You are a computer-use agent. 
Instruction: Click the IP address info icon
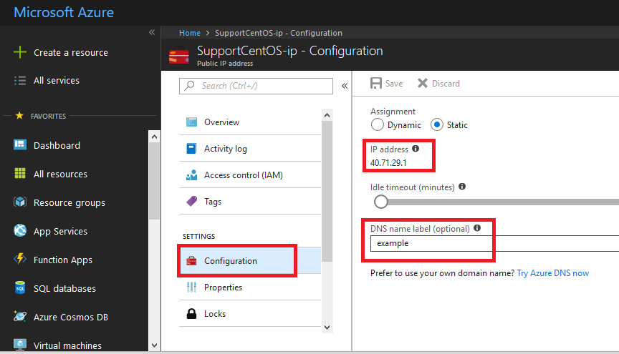pyautogui.click(x=416, y=149)
